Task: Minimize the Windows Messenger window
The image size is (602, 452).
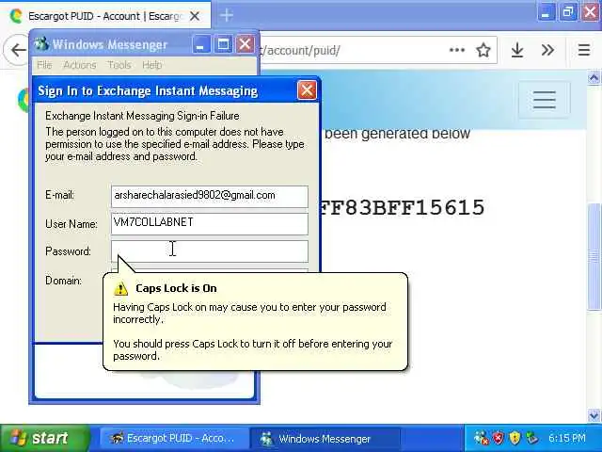Action: pos(200,44)
